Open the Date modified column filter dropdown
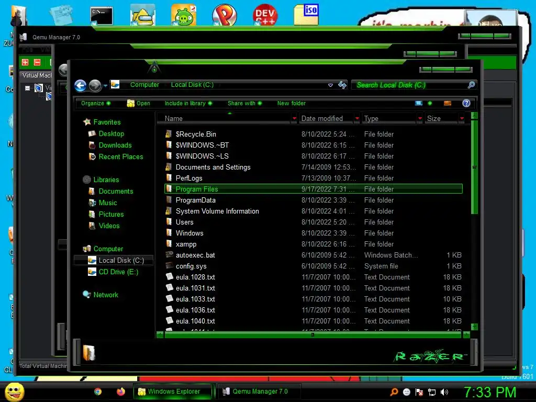Viewport: 536px width, 402px height. coord(357,119)
